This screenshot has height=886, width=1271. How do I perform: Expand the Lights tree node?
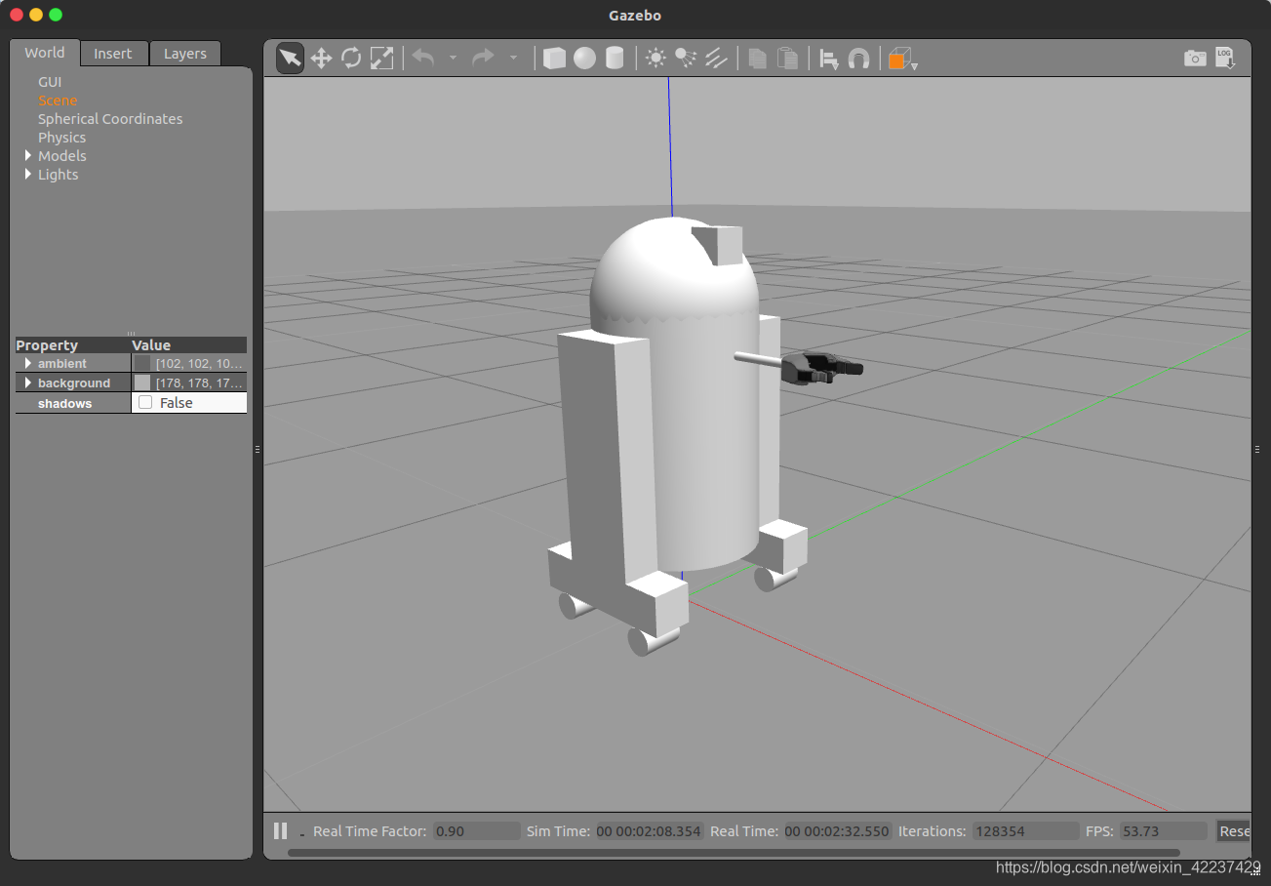28,175
